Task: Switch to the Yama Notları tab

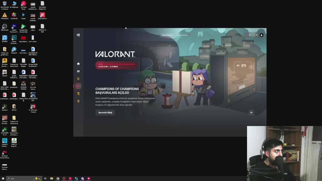Action: [182, 35]
